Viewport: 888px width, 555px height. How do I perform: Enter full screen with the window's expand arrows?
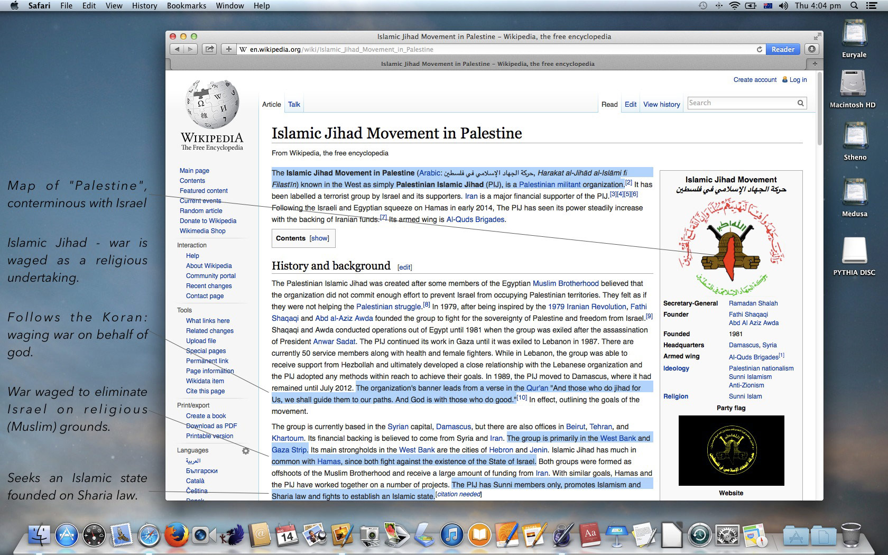tap(817, 36)
